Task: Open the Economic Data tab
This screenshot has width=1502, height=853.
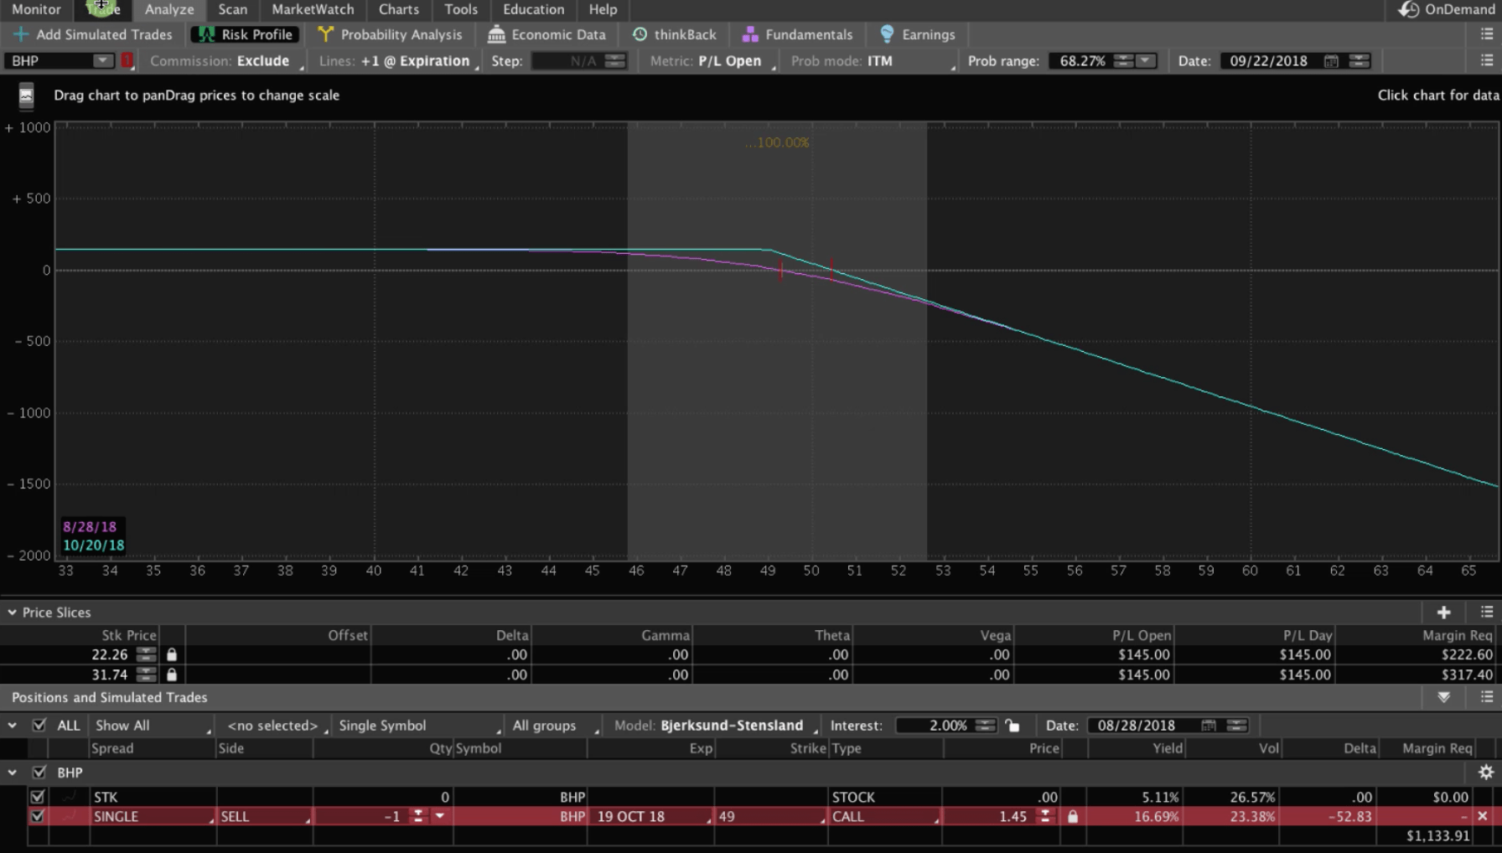Action: (x=546, y=34)
